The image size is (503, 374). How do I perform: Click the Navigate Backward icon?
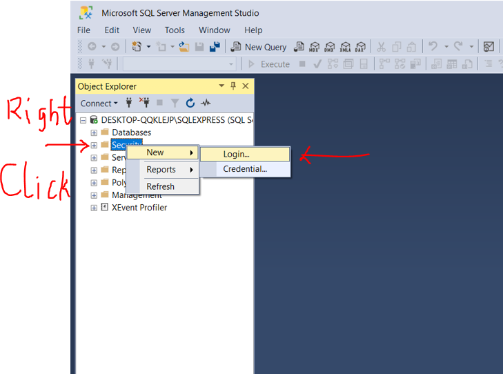coord(92,47)
